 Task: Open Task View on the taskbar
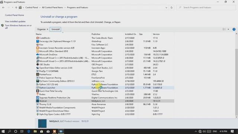[x=22, y=131]
